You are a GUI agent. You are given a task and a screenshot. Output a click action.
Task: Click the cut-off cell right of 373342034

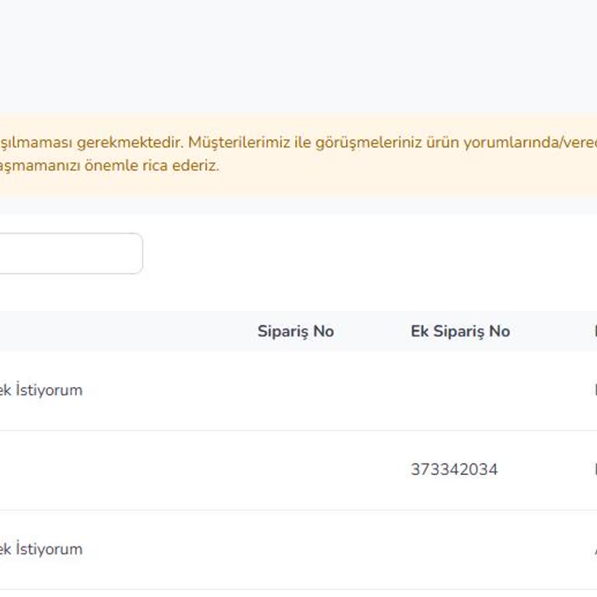pyautogui.click(x=594, y=470)
